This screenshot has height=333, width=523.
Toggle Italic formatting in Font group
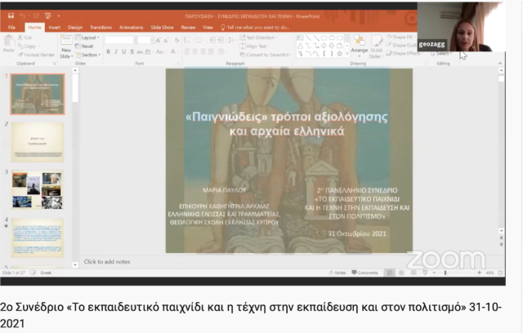pos(117,51)
